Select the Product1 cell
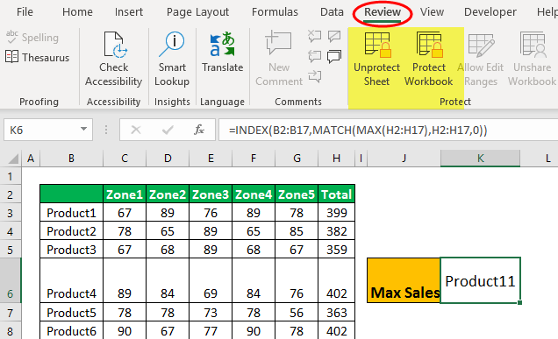The image size is (558, 339). pos(72,213)
